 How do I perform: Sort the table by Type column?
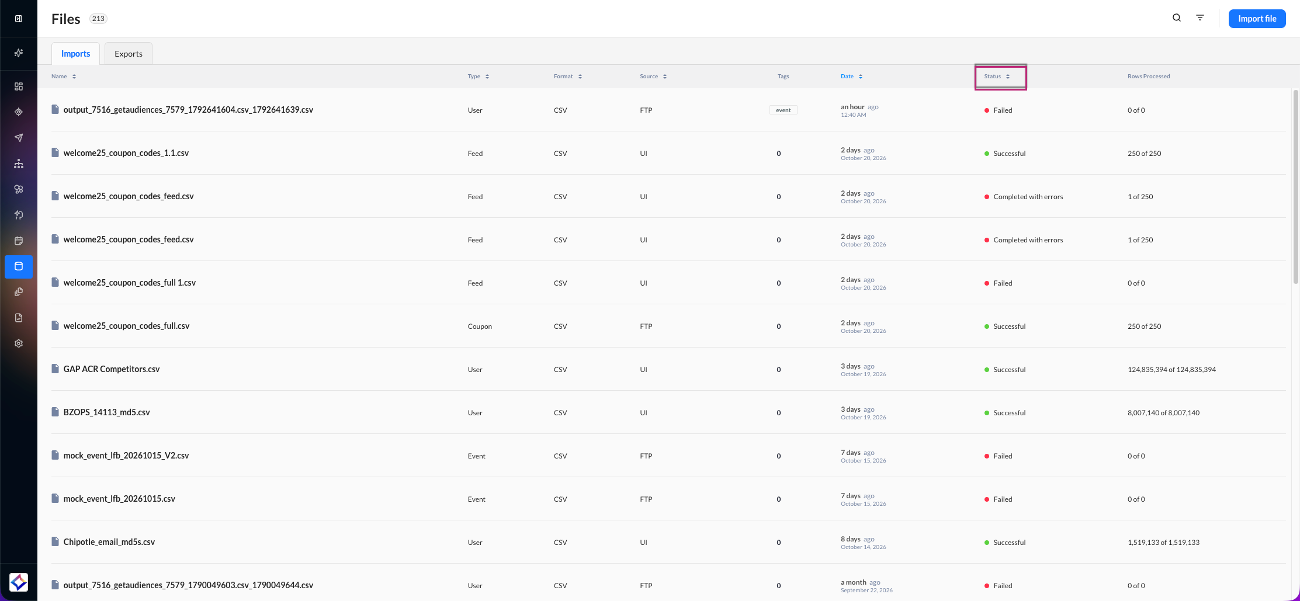coord(479,77)
